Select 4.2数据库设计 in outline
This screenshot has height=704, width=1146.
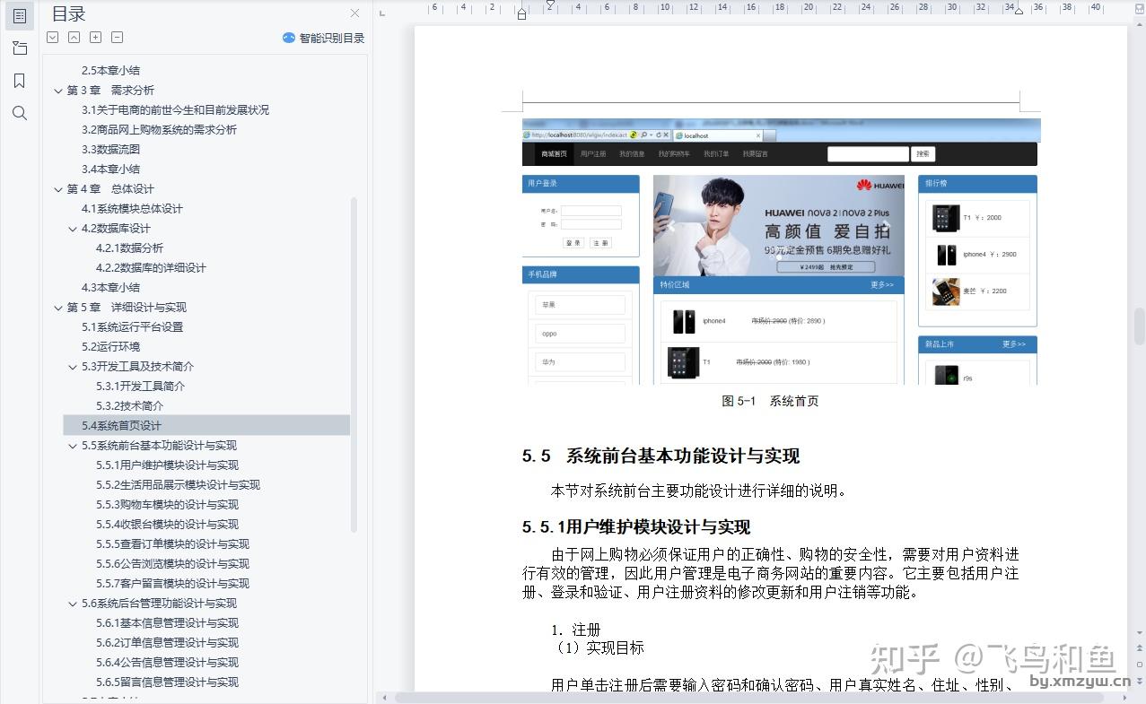point(116,228)
